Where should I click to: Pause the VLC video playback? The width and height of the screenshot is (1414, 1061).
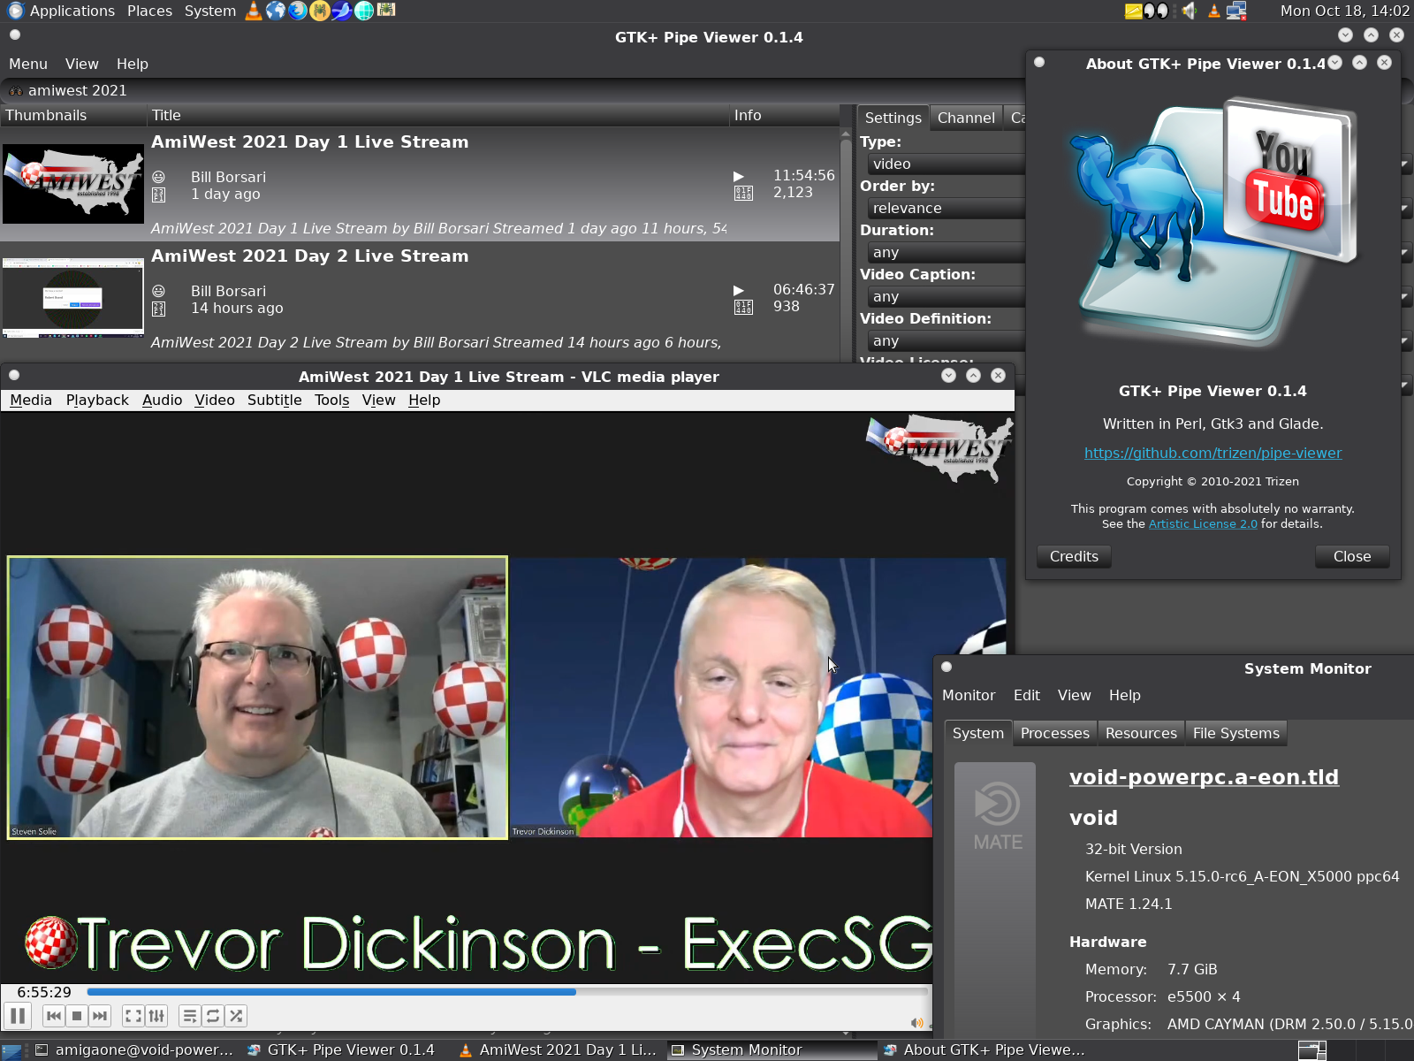click(x=18, y=1016)
